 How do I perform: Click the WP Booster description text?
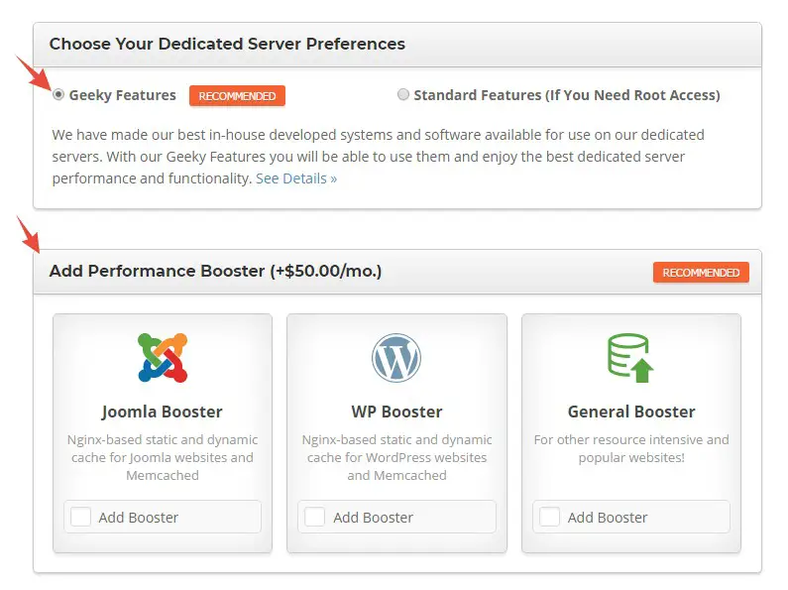(396, 457)
